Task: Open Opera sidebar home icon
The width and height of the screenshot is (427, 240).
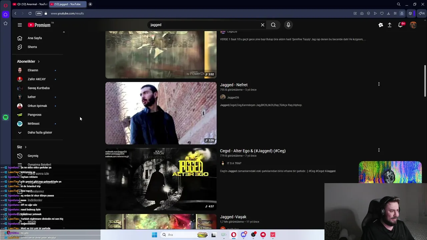Action: point(5,14)
